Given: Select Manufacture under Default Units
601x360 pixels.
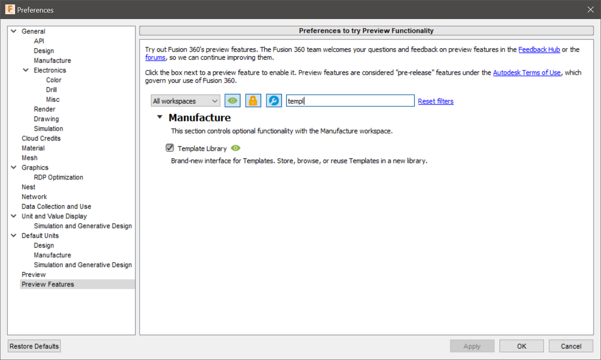Looking at the screenshot, I should 52,255.
